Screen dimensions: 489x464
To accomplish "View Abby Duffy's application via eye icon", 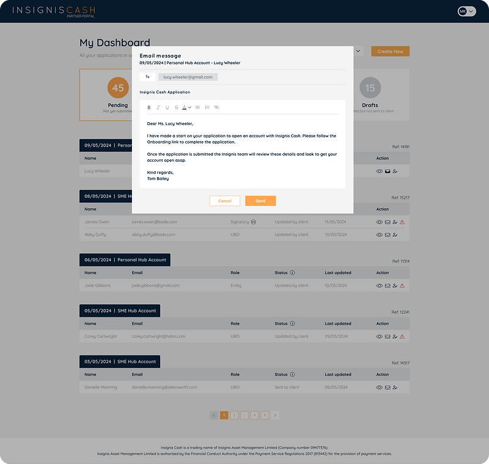I will [x=379, y=235].
